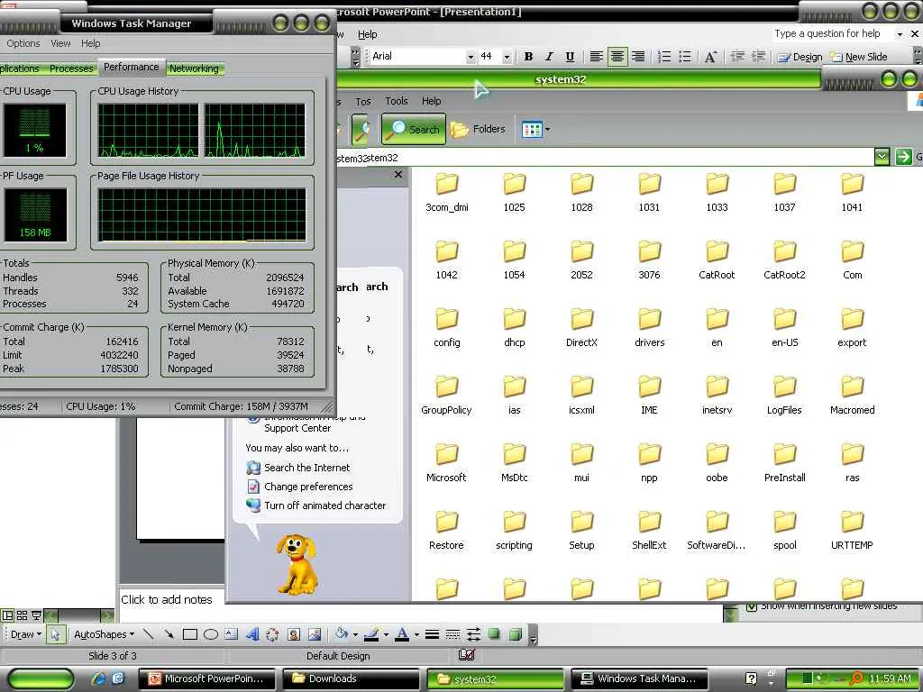This screenshot has width=923, height=692.
Task: Insert a New Slide
Action: coord(859,57)
